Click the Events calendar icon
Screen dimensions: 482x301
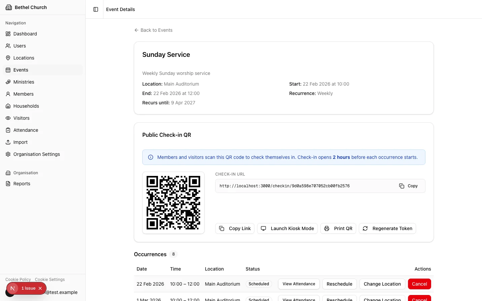pyautogui.click(x=8, y=70)
